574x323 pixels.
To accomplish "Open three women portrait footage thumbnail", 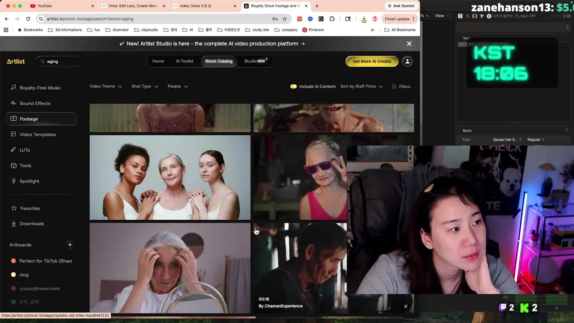I will (170, 178).
